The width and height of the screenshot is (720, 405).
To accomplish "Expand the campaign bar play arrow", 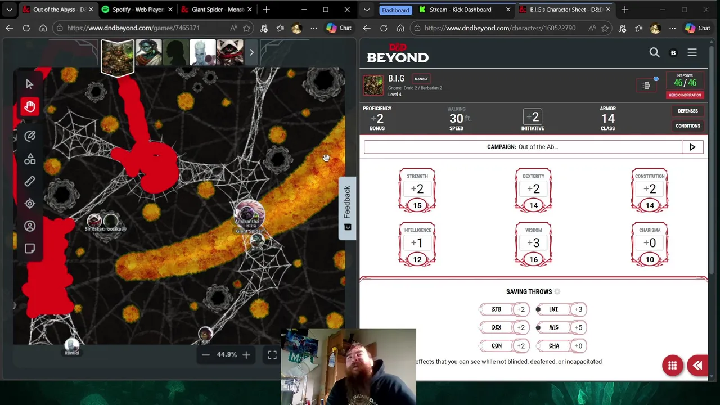I will [x=692, y=147].
